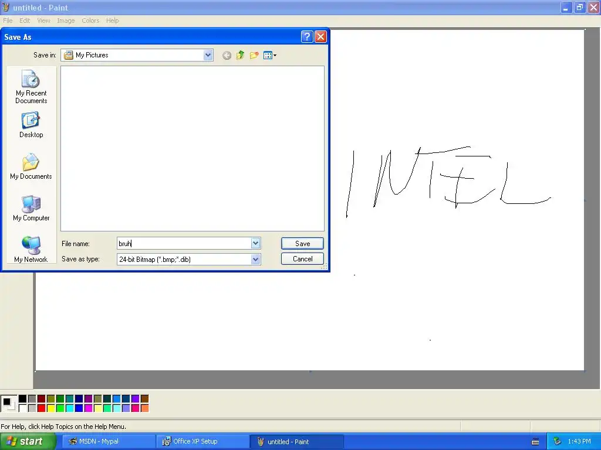This screenshot has height=450, width=601.
Task: Click the Cancel button
Action: pyautogui.click(x=302, y=258)
